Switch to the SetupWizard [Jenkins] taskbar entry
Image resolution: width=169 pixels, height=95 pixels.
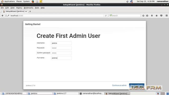coord(118,93)
